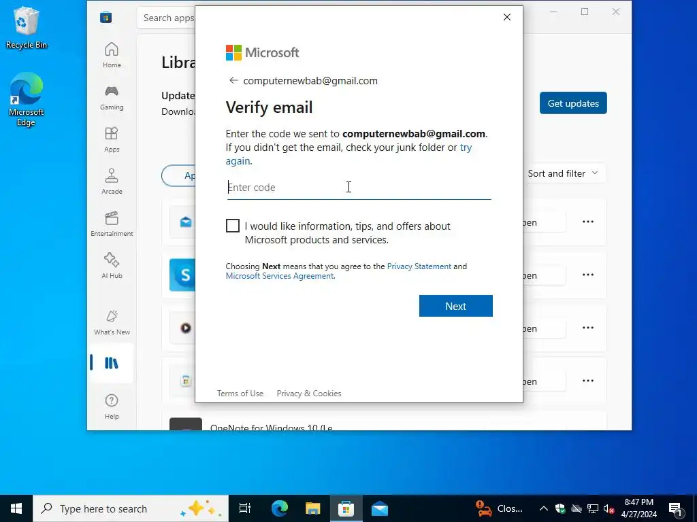Viewport: 697px width, 522px height.
Task: Expand Sort and filter dropdown
Action: pos(563,173)
